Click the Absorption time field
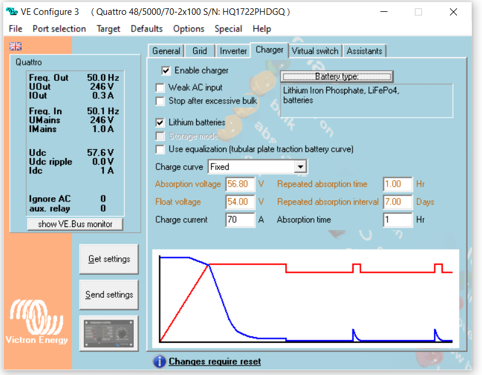The height and width of the screenshot is (375, 482). point(398,220)
